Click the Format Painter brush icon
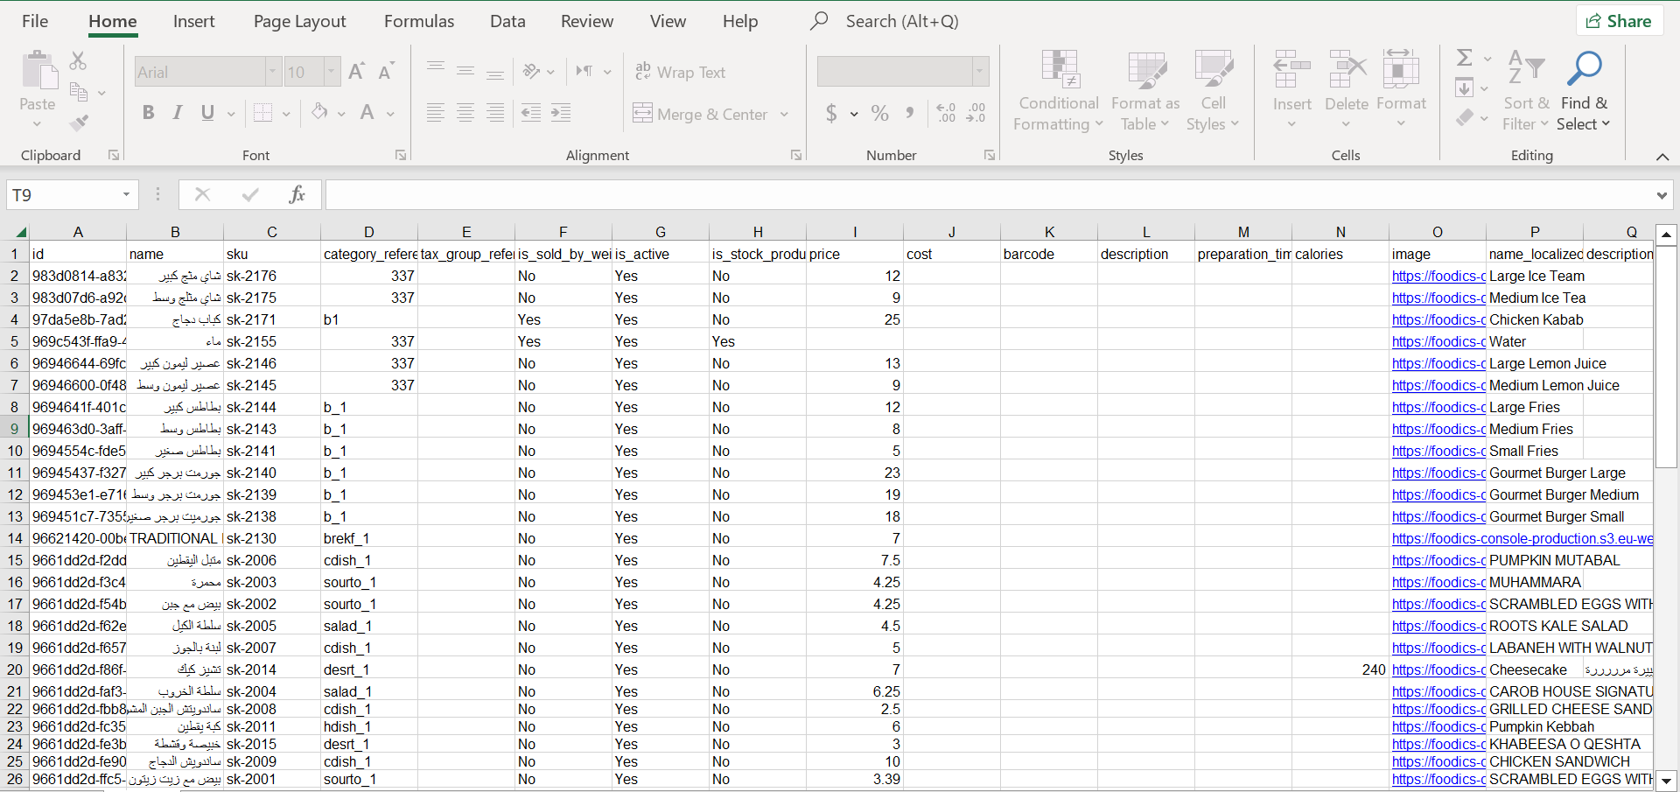The image size is (1680, 792). [x=79, y=123]
